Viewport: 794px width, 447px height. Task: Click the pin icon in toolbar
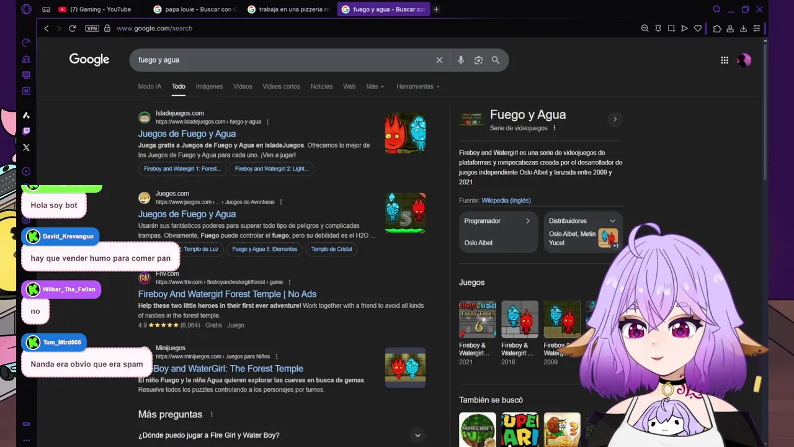[658, 29]
